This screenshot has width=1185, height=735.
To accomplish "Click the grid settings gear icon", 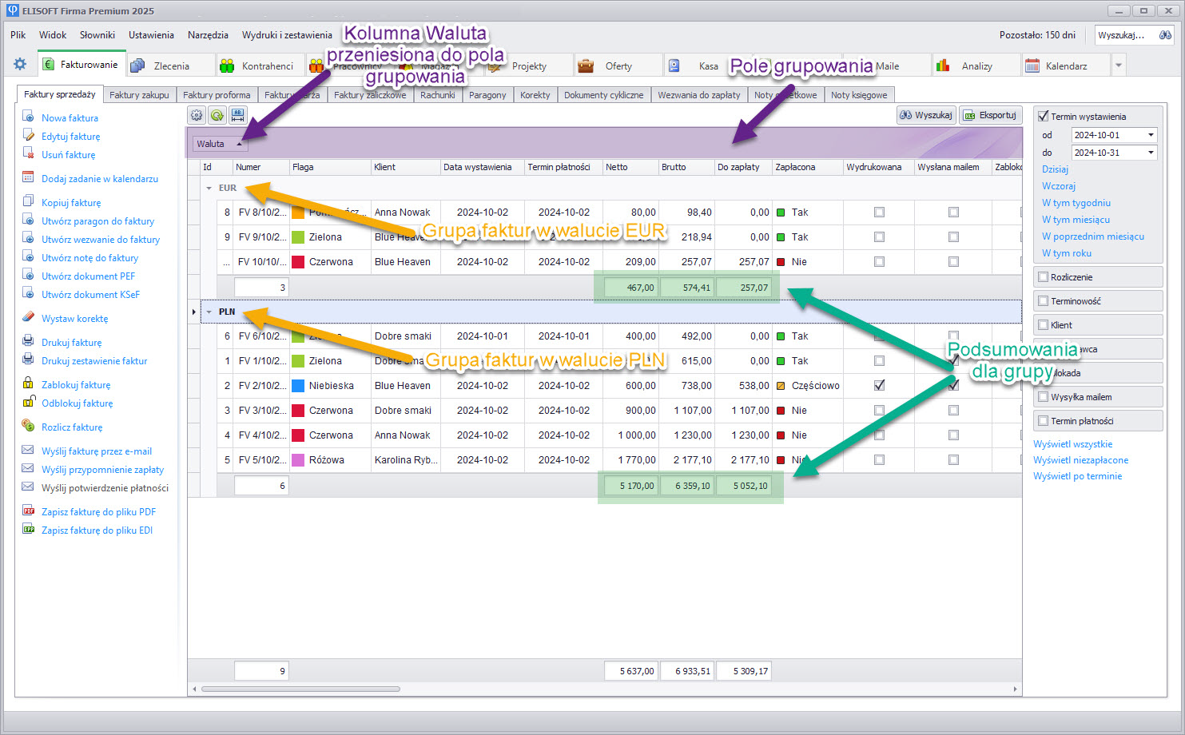I will tap(197, 115).
